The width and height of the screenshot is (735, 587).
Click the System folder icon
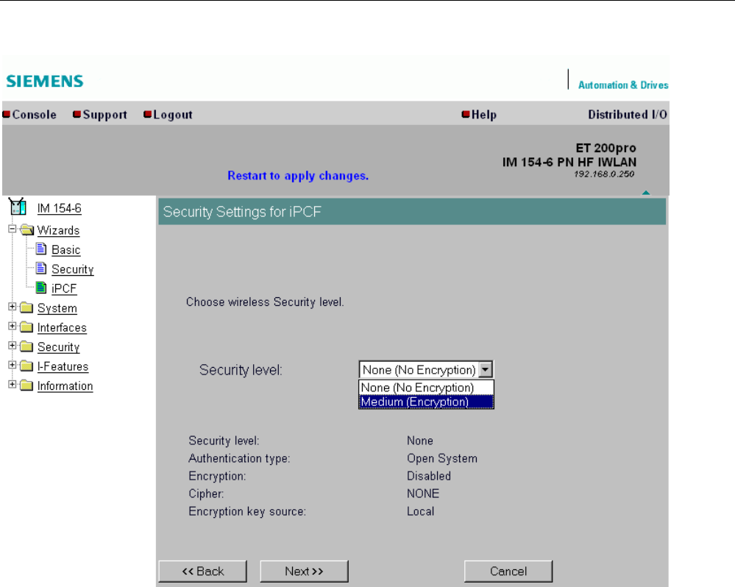pyautogui.click(x=26, y=307)
